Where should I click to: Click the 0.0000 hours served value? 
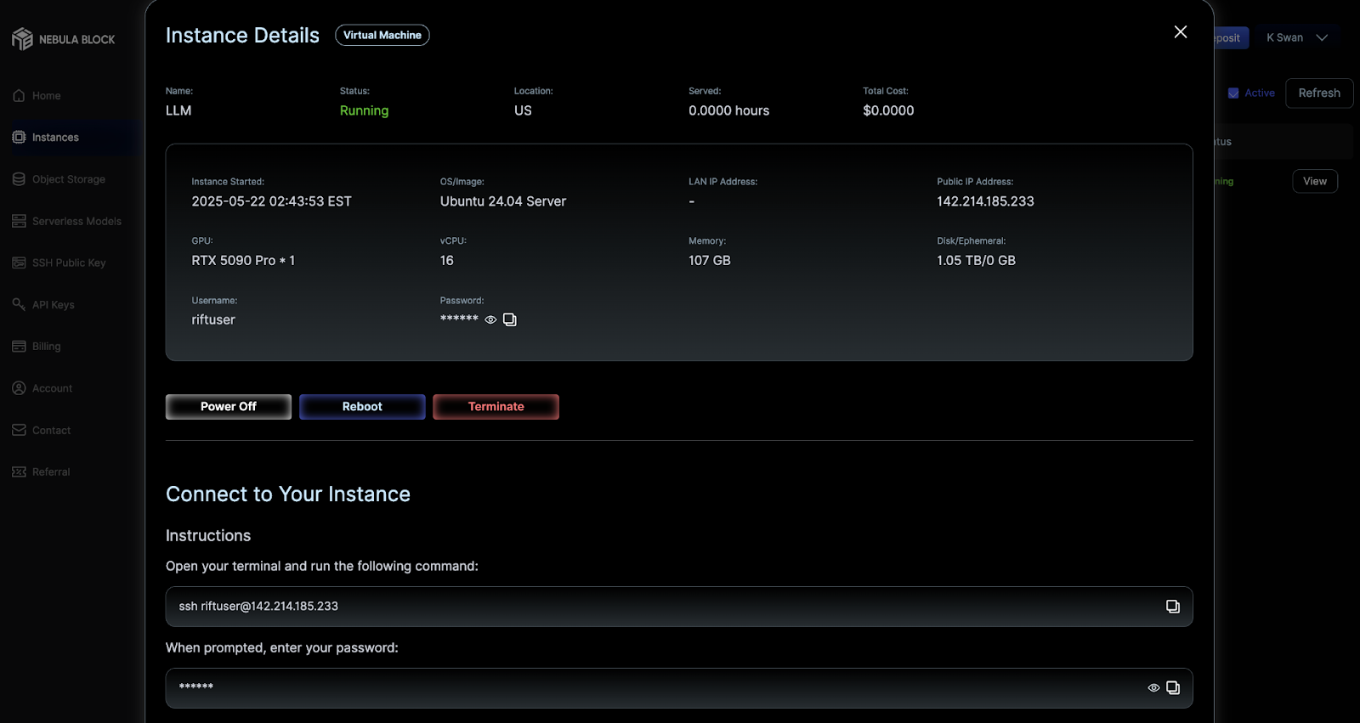pos(728,110)
